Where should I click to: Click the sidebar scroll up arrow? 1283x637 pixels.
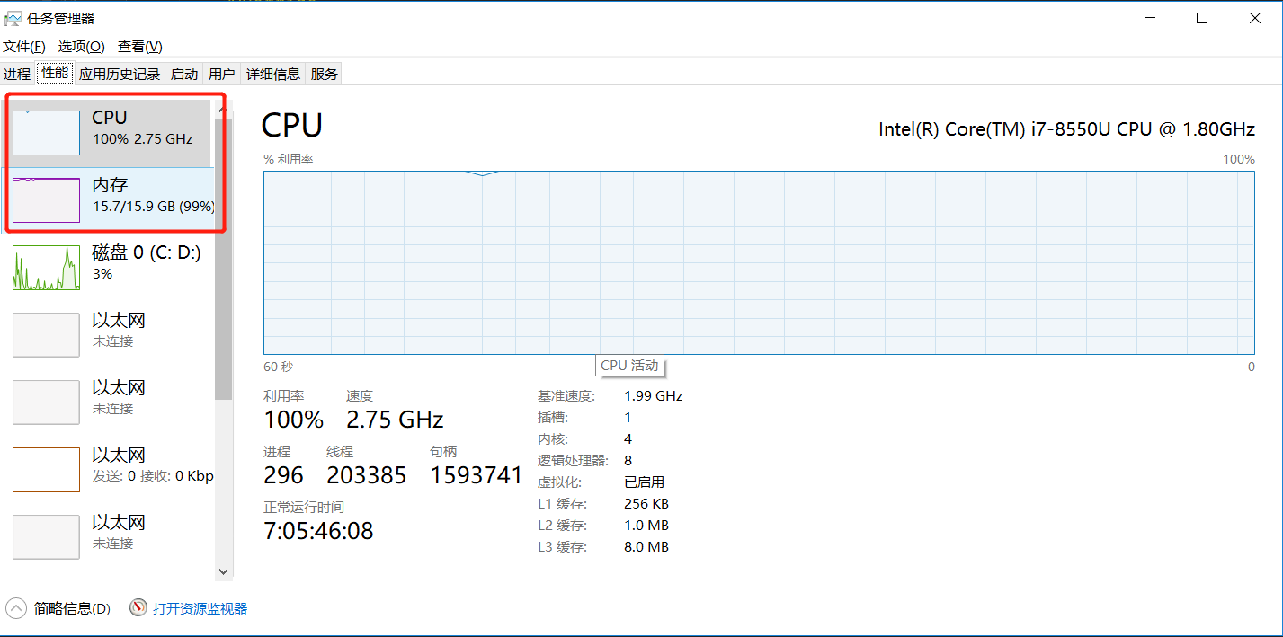point(224,109)
